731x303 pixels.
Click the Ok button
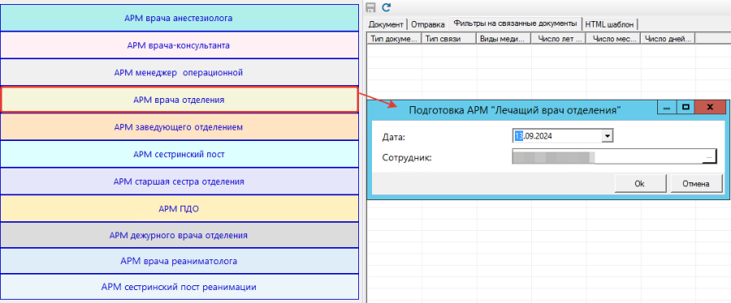(x=639, y=184)
